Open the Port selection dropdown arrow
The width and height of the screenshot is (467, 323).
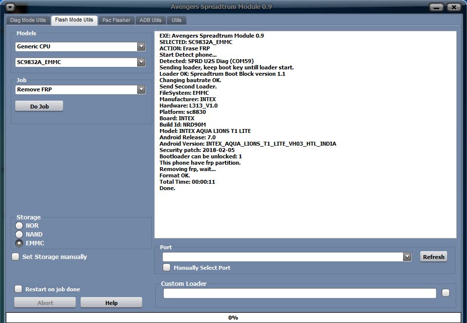coord(407,257)
